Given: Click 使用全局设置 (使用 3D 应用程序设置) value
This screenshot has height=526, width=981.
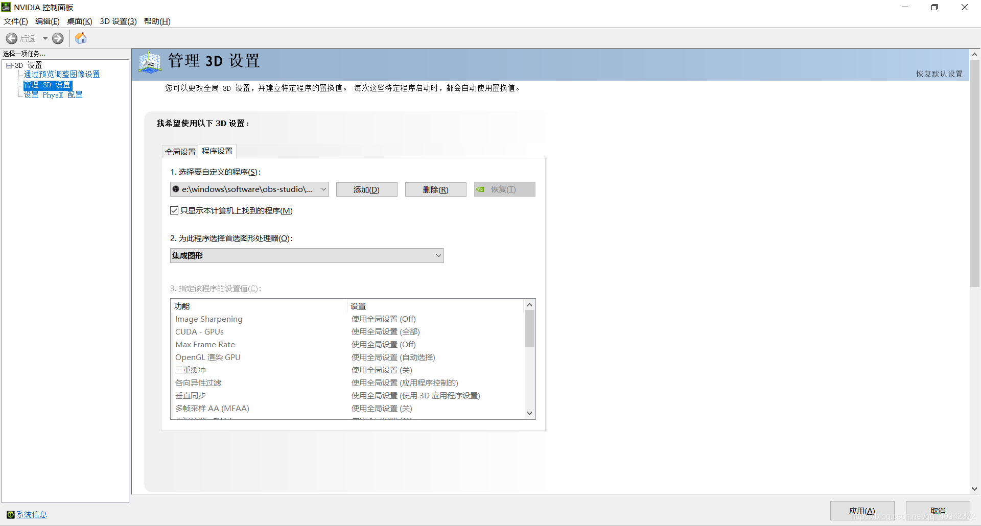Looking at the screenshot, I should tap(416, 396).
